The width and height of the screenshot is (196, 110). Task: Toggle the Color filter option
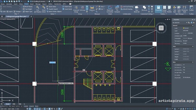pyautogui.click(x=3, y=11)
